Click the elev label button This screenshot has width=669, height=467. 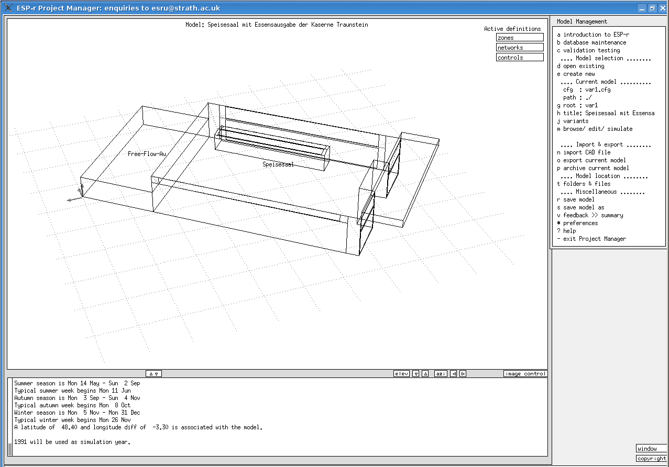[401, 374]
